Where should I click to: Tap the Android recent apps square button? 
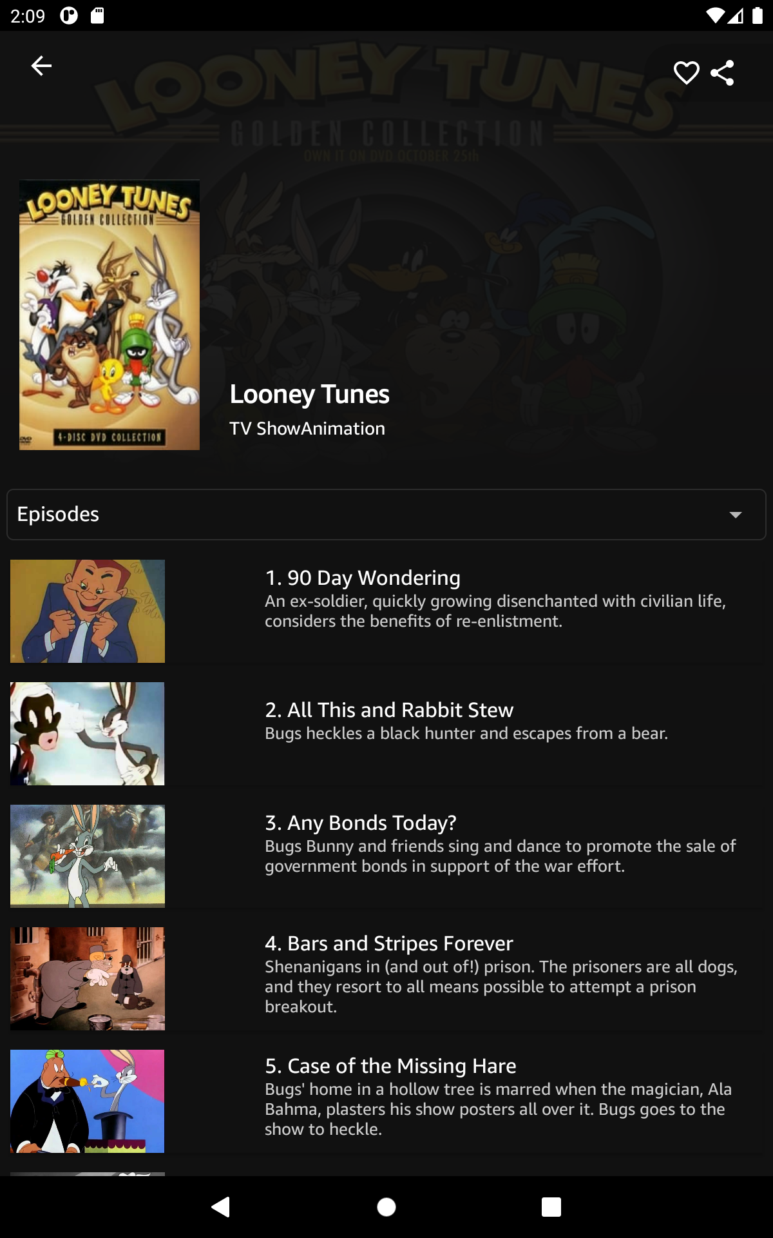point(551,1206)
